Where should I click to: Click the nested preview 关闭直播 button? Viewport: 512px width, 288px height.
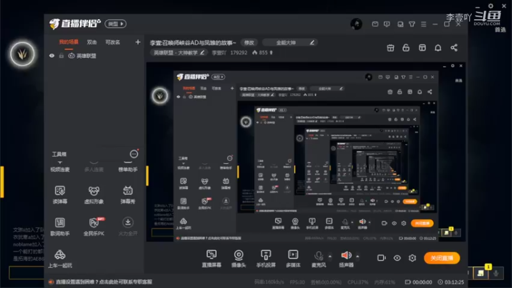pyautogui.click(x=422, y=223)
